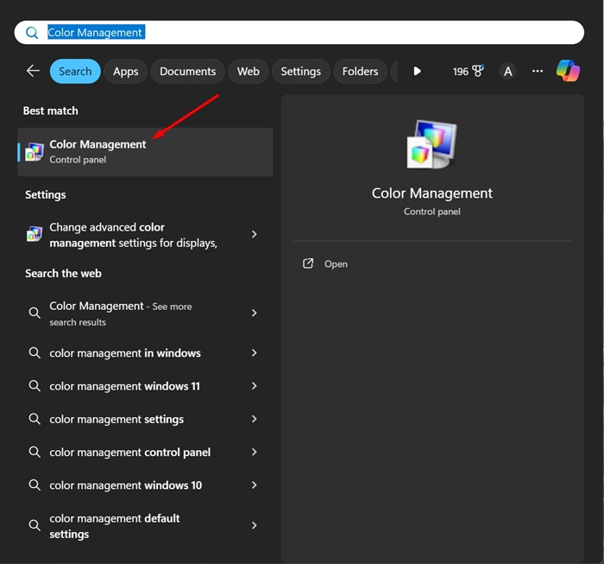Click search icon beside 'color management windows 10'
Screen dimensions: 604x564
[x=35, y=485]
